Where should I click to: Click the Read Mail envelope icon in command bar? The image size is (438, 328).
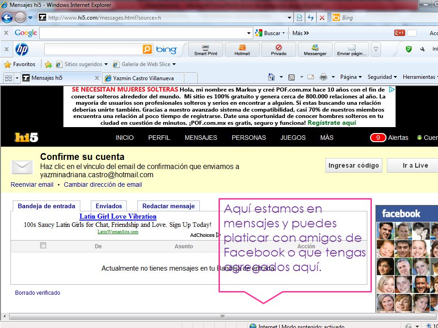311,77
